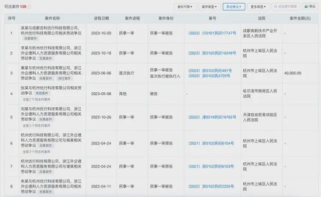Open case link (2023)浙0102民初491号
The height and width of the screenshot is (197, 321).
(x=210, y=71)
